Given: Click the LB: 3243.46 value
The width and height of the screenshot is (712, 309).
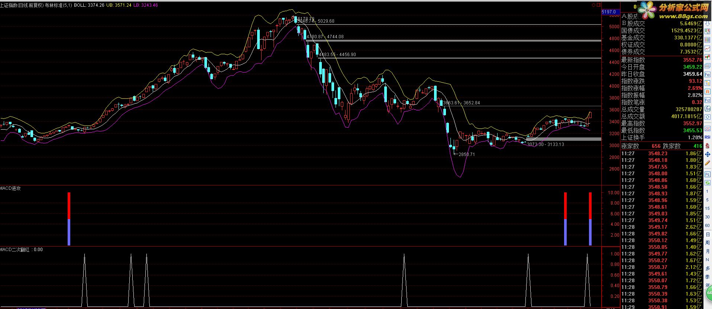Looking at the screenshot, I should (145, 5).
